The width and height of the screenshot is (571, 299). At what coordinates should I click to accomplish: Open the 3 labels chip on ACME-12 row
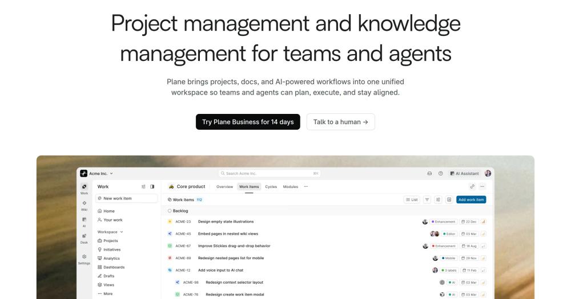tap(449, 271)
